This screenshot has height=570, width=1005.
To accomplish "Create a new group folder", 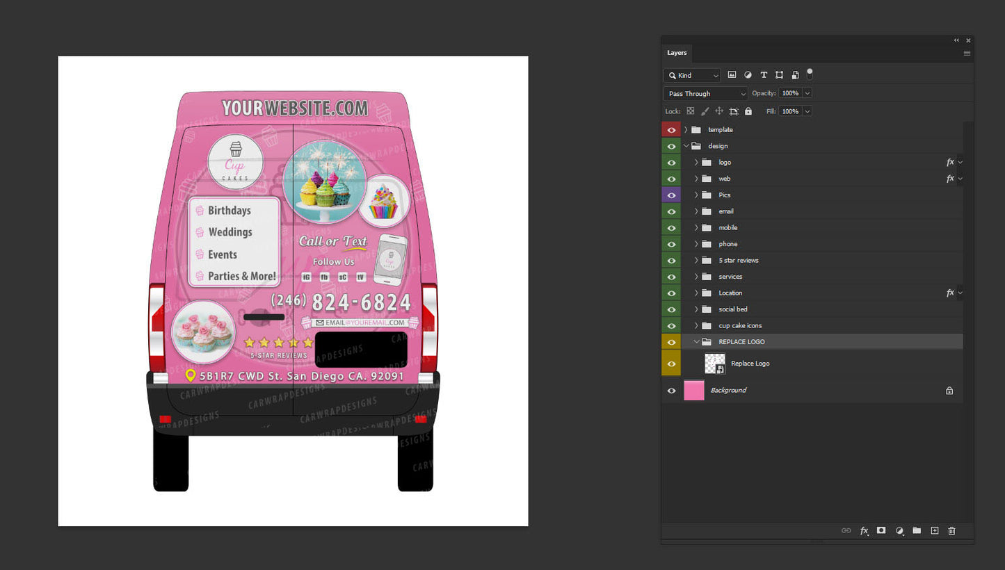I will (x=917, y=530).
